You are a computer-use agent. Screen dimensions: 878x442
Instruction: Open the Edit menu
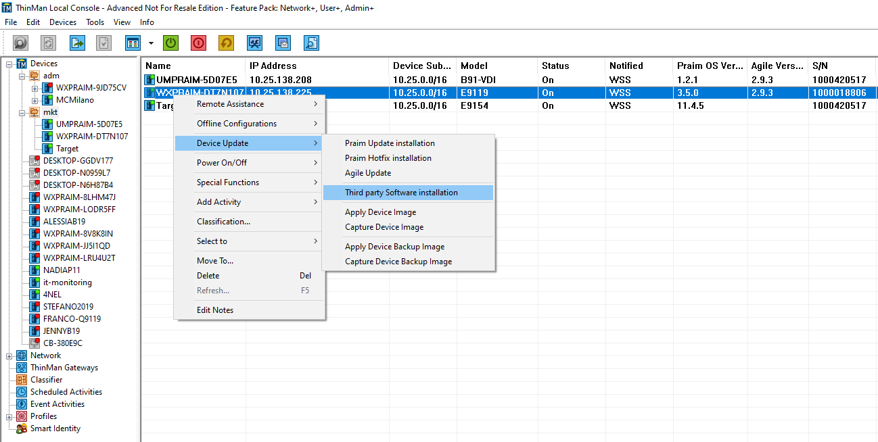[x=33, y=22]
